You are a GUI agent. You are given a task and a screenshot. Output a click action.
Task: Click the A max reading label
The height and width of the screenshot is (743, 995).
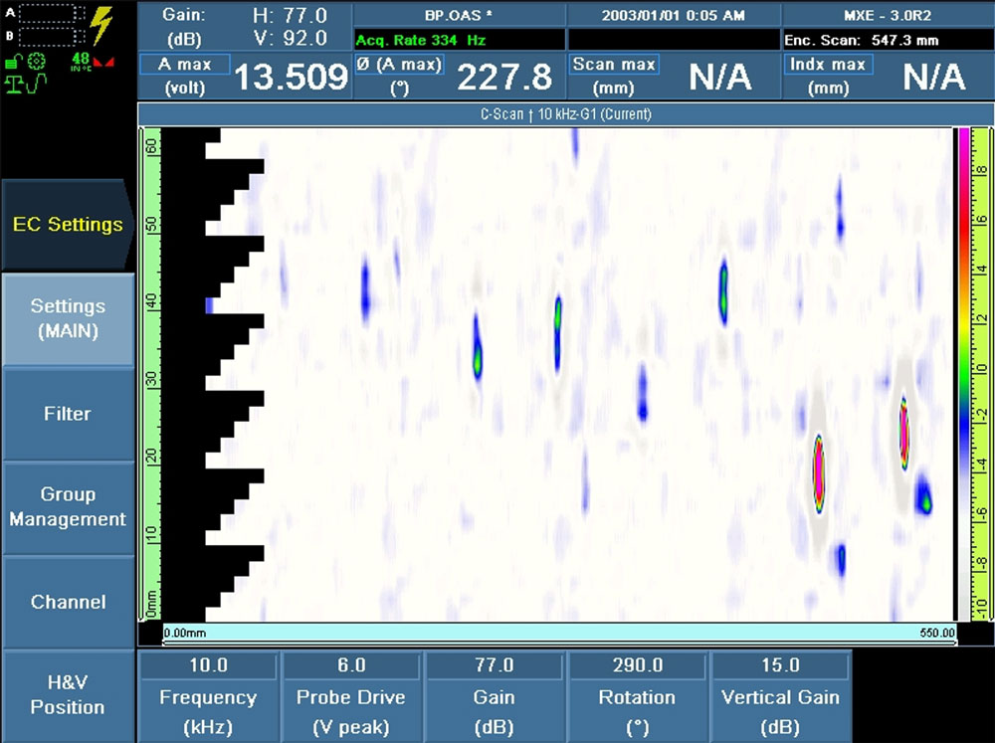tap(184, 65)
